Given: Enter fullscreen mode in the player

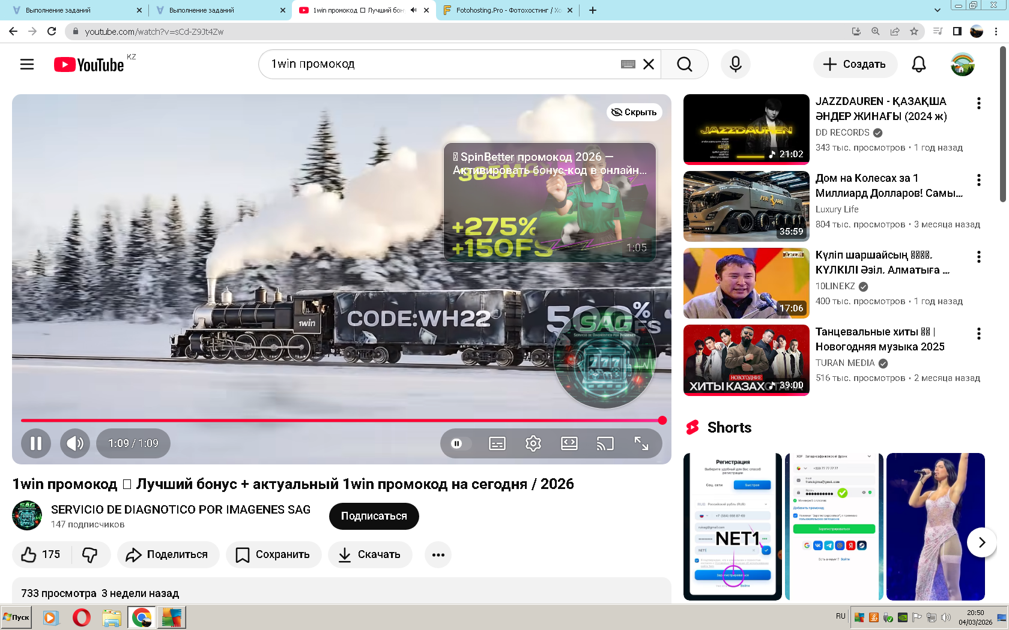Looking at the screenshot, I should (x=641, y=443).
